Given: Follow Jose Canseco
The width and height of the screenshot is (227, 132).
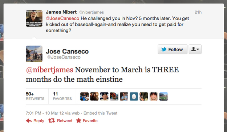Looking at the screenshot, I should 173,49.
